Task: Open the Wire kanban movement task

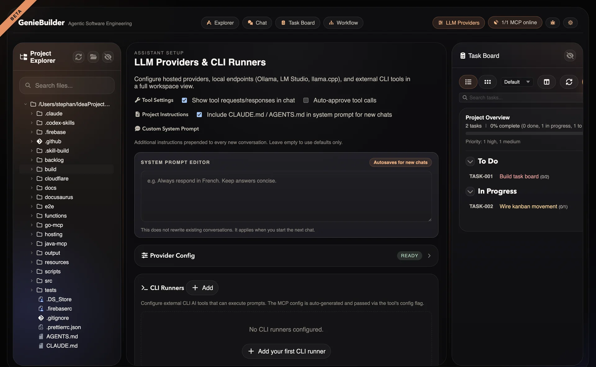Action: point(528,206)
